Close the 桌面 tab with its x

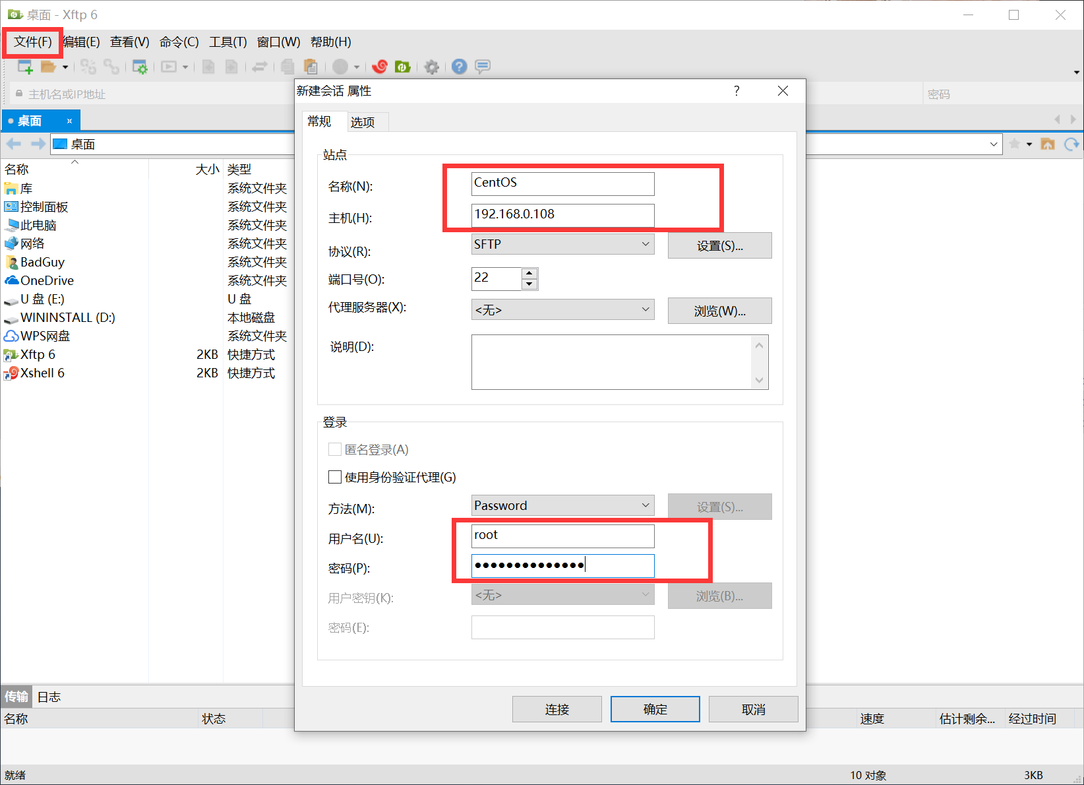point(69,121)
